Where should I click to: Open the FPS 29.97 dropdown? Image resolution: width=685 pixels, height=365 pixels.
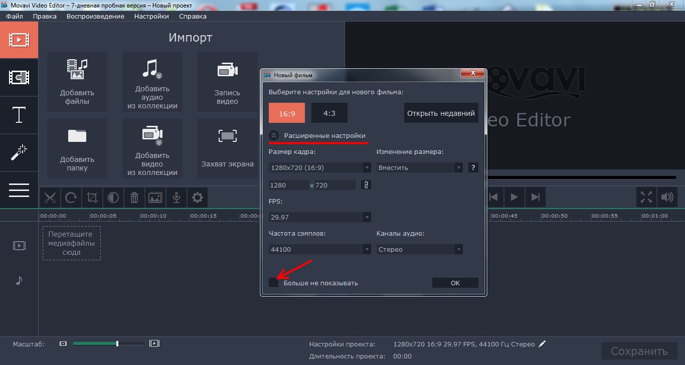tap(320, 217)
